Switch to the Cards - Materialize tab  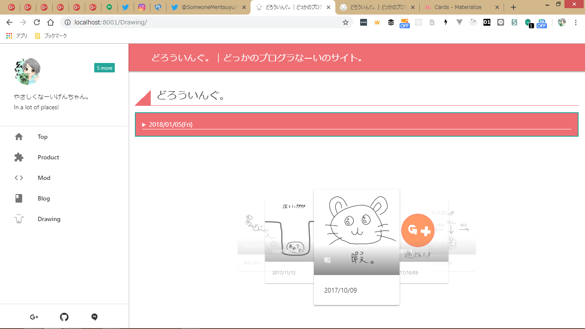(x=458, y=7)
